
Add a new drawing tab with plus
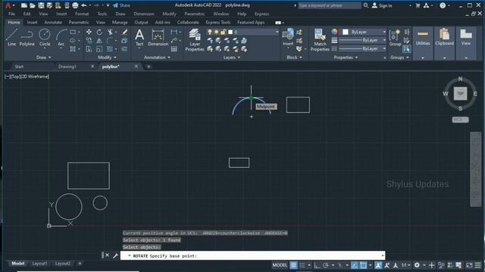tap(149, 66)
